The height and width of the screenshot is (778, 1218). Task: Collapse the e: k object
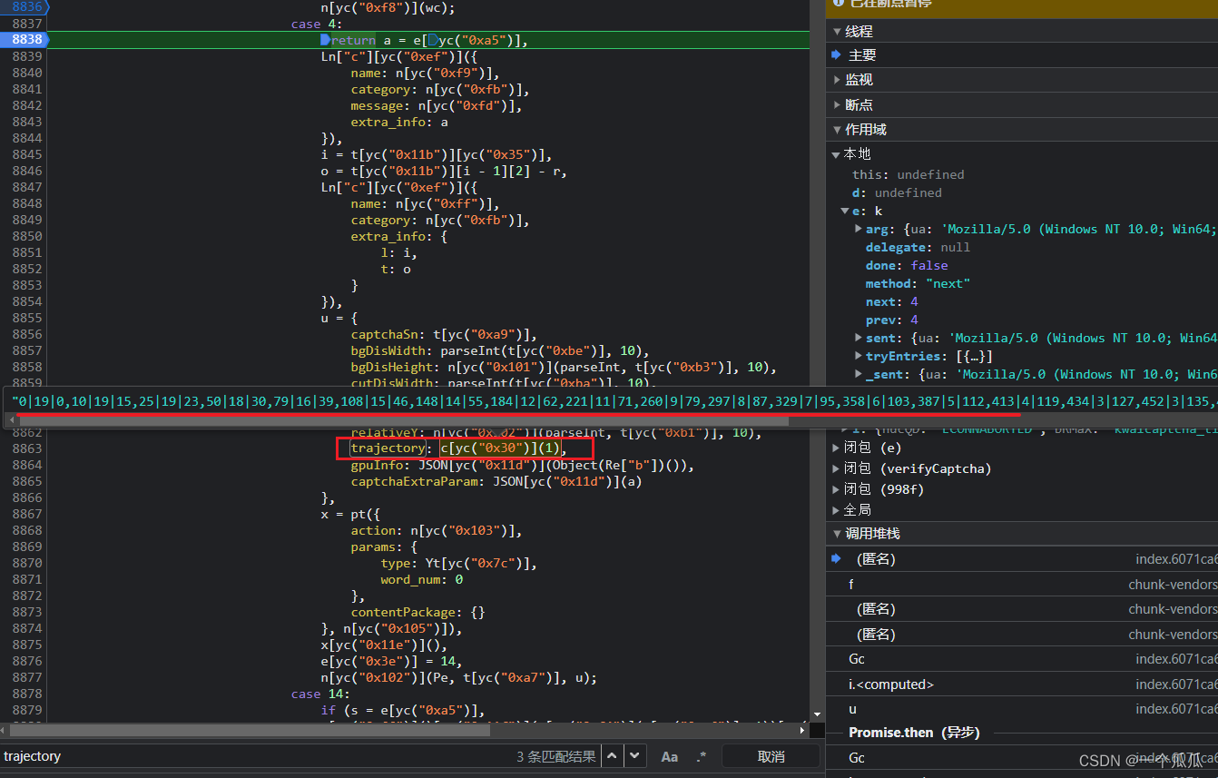(x=844, y=211)
